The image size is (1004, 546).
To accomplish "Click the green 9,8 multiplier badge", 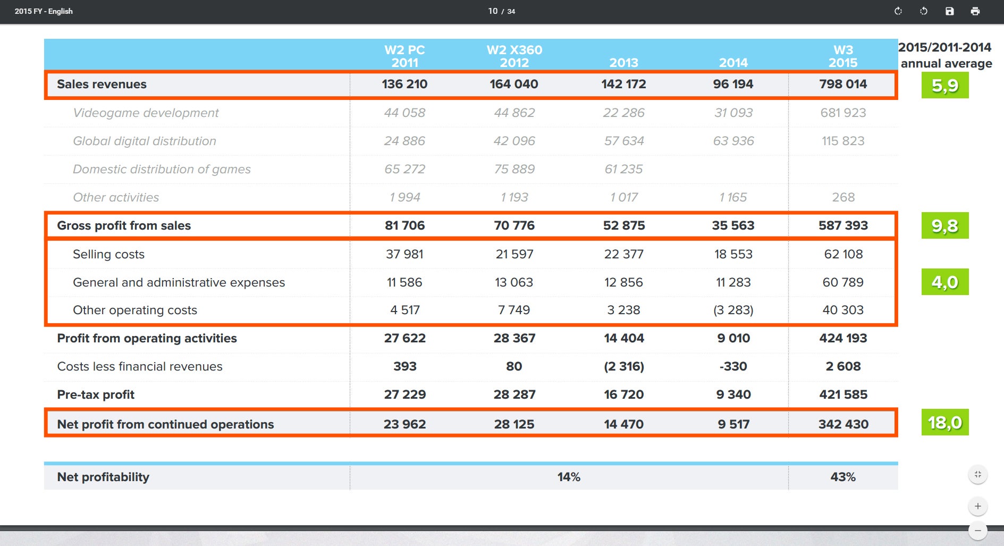I will [x=945, y=225].
